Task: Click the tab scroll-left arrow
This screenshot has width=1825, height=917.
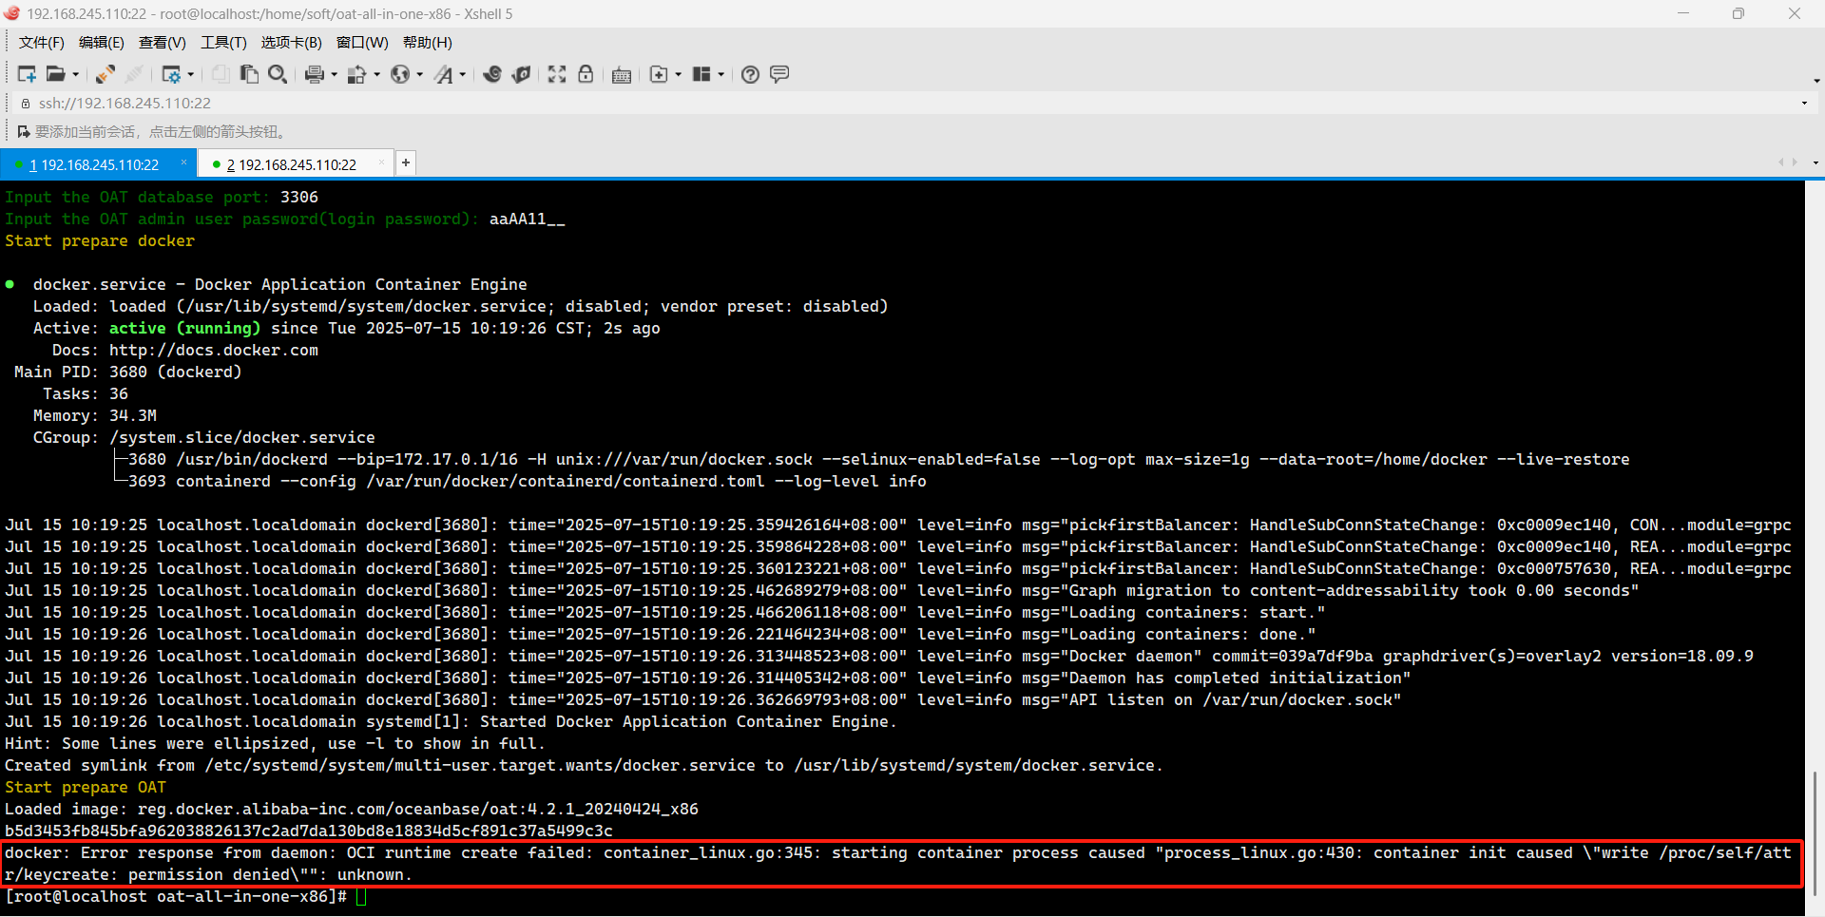Action: [x=1780, y=162]
